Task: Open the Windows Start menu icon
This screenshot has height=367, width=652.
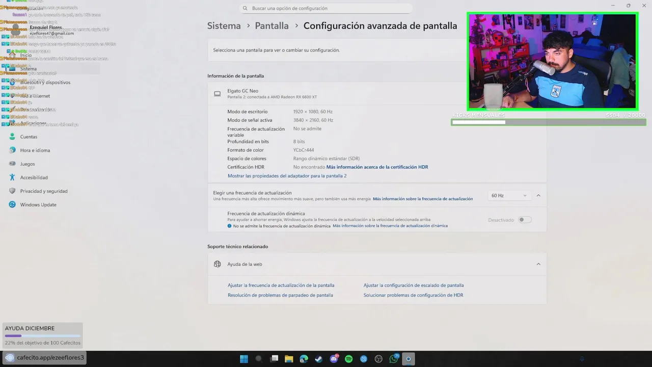Action: pyautogui.click(x=244, y=359)
